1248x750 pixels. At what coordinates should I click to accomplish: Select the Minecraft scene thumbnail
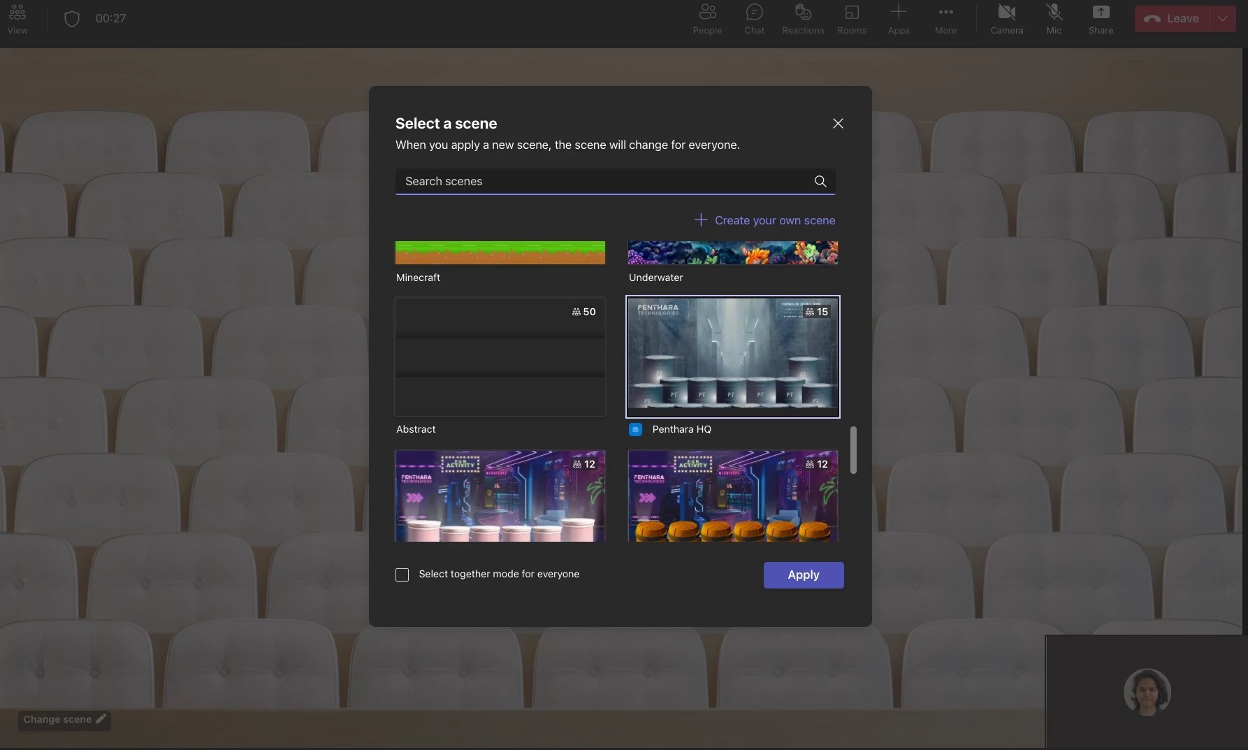coord(499,252)
